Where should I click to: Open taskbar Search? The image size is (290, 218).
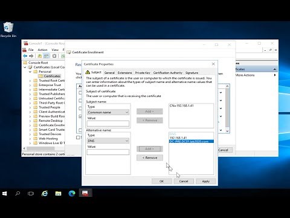(x=18, y=194)
